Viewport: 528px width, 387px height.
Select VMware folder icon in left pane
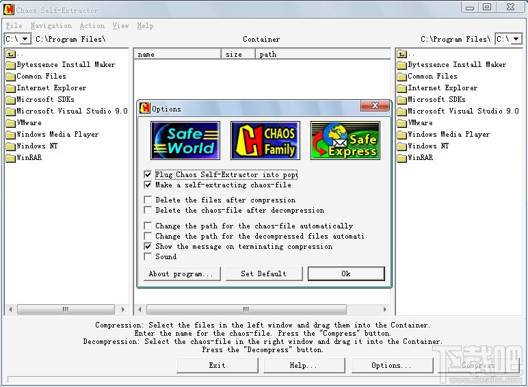click(x=11, y=123)
